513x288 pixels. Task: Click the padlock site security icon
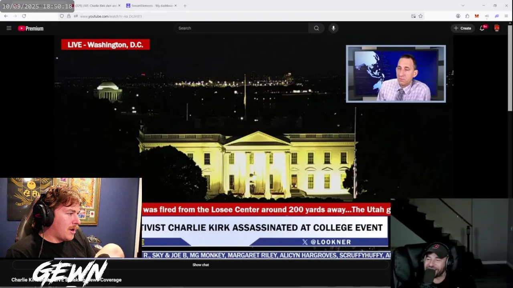click(x=69, y=16)
